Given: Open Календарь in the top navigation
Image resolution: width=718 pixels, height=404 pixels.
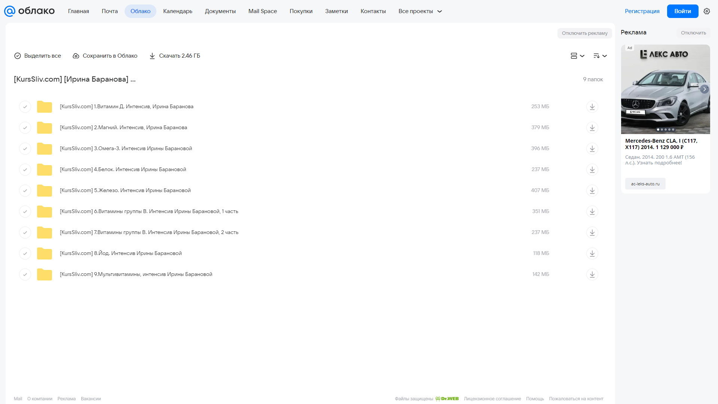Looking at the screenshot, I should [178, 11].
